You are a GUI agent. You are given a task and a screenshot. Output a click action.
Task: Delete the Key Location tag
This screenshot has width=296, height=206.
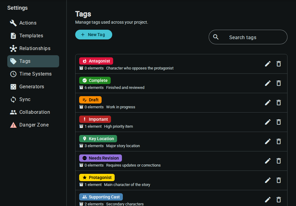coord(279,142)
